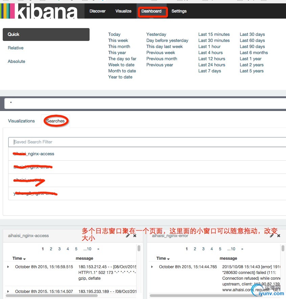Screen dimensions: 286x299
Task: Remove the aihaisi_nginx-access panel with X icon
Action: tap(135, 236)
